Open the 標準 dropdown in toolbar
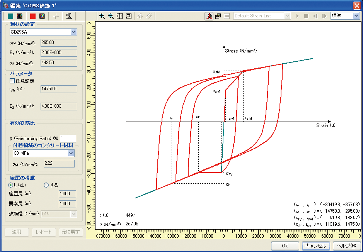The width and height of the screenshot is (363, 252). pos(356,16)
